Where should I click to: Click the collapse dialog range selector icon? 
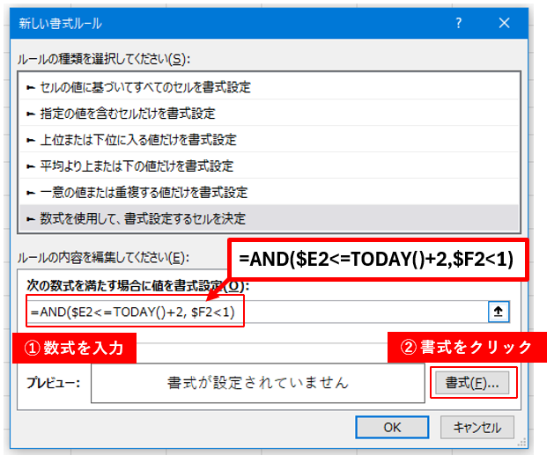[x=497, y=312]
